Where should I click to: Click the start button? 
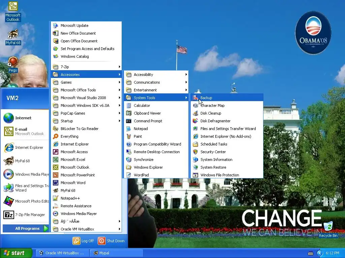click(16, 253)
